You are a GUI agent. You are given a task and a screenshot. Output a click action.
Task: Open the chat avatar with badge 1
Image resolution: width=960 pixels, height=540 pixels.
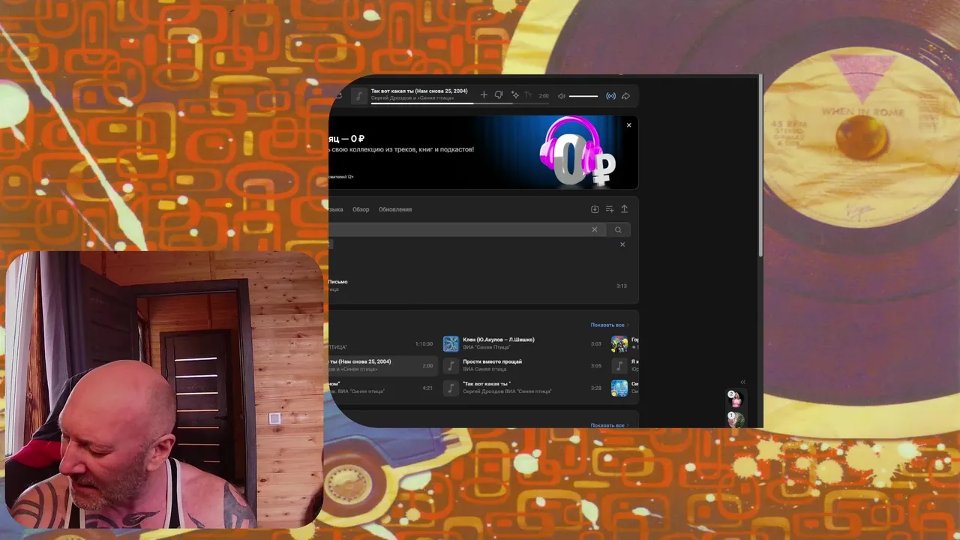(x=736, y=419)
